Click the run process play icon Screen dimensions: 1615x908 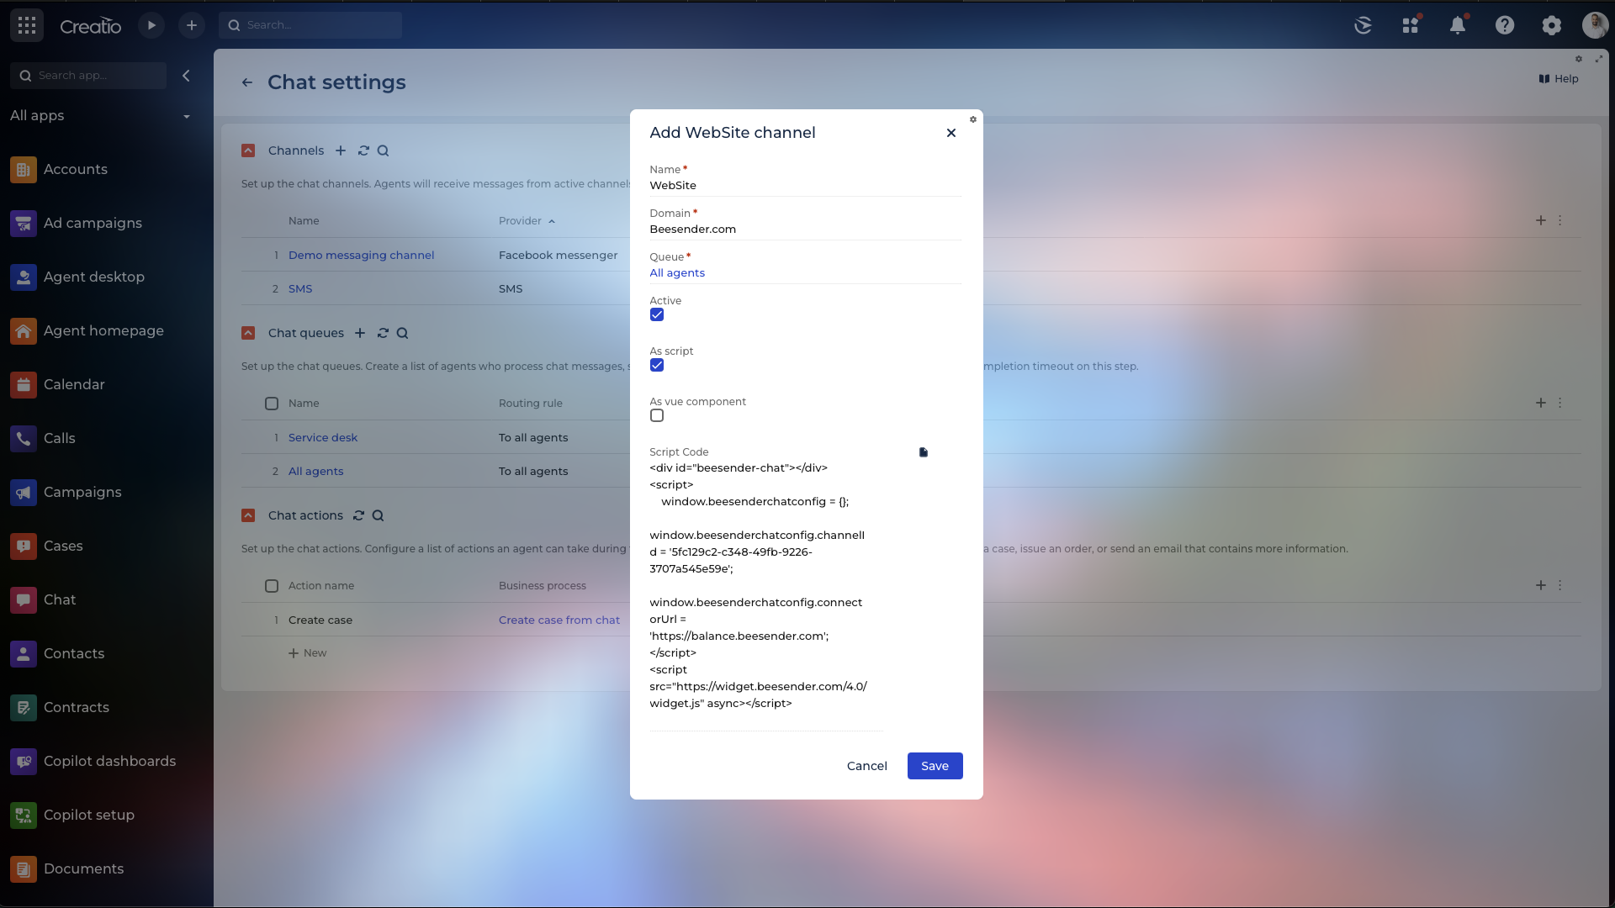point(151,25)
